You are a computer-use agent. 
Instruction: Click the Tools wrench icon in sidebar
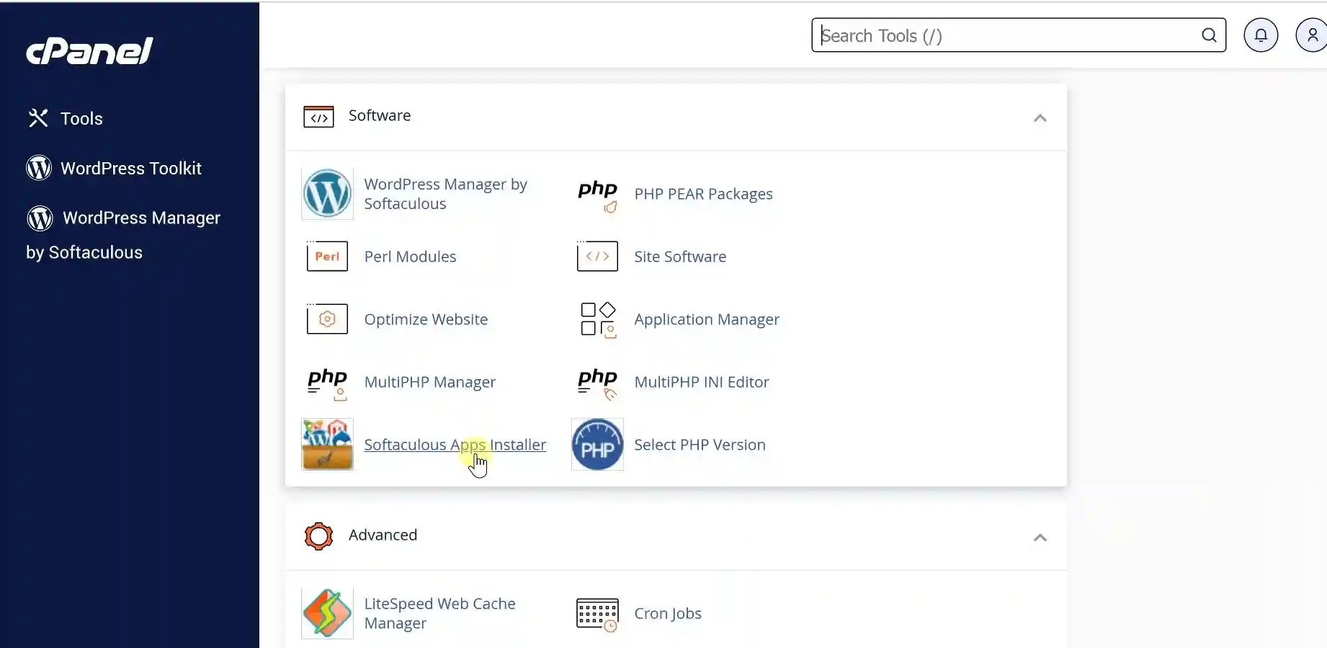[38, 118]
